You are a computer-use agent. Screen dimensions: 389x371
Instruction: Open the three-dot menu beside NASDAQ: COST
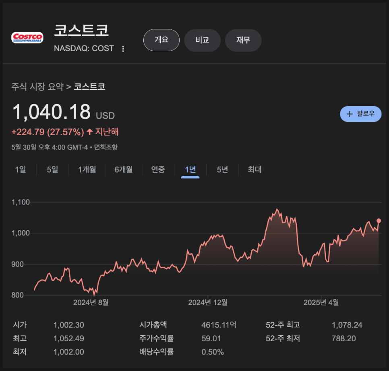coord(123,49)
